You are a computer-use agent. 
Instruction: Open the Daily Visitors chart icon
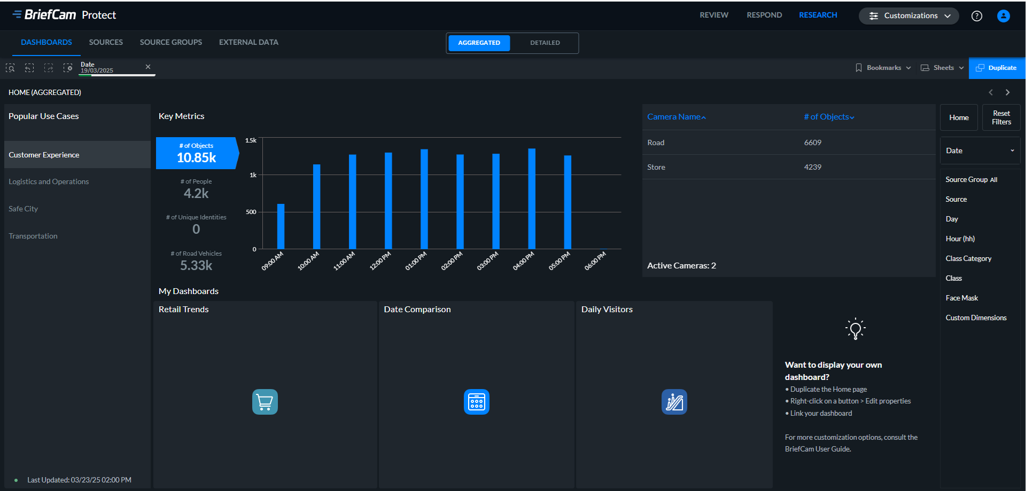coord(674,402)
